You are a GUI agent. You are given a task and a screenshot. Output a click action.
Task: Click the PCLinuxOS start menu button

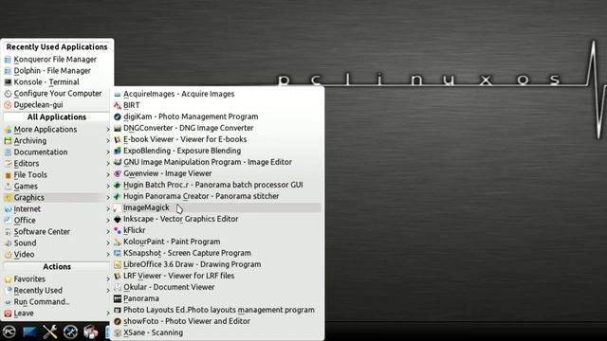[9, 332]
